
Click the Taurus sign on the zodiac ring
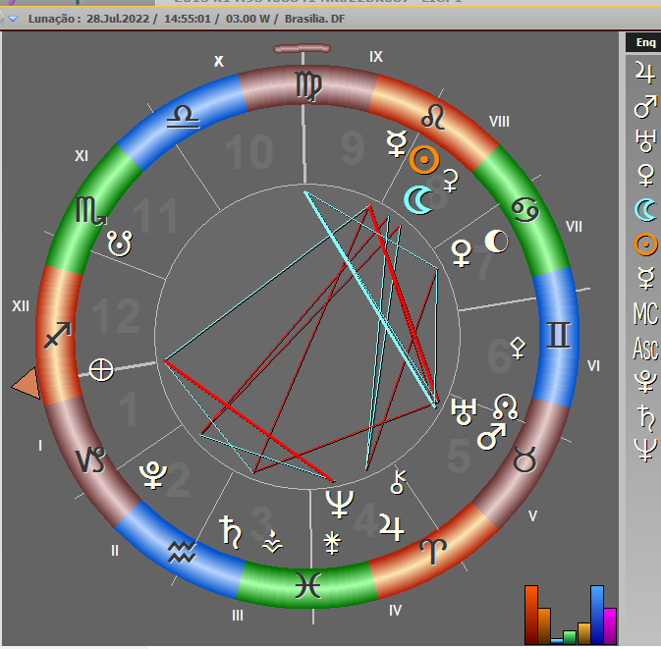coord(524,459)
